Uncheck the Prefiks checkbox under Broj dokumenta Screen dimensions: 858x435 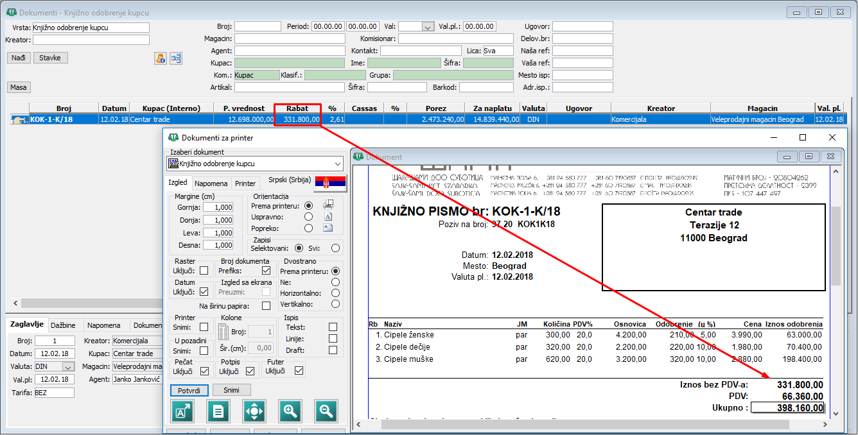267,271
